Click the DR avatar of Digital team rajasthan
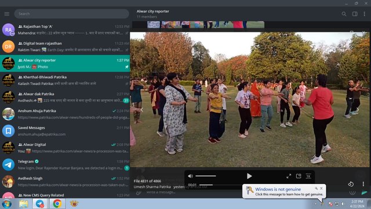This screenshot has height=209, width=371. (8, 46)
